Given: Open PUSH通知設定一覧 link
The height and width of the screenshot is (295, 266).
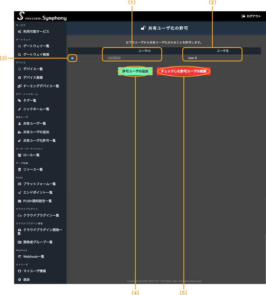Looking at the screenshot, I should (x=38, y=201).
